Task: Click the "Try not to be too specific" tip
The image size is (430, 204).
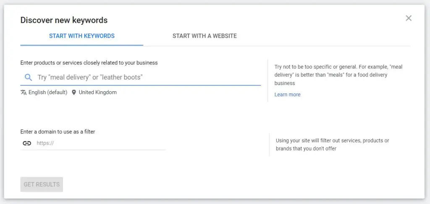Action: tap(338, 75)
